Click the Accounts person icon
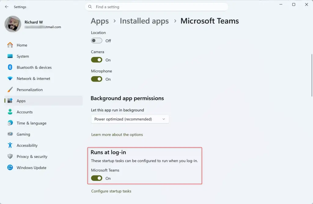 10,112
